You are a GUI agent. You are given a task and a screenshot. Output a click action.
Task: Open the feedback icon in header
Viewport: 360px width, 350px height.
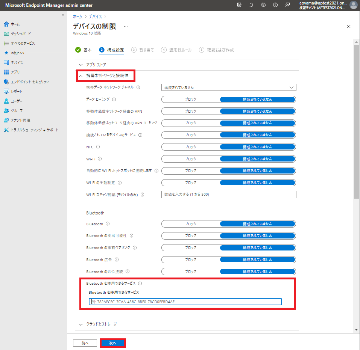287,5
